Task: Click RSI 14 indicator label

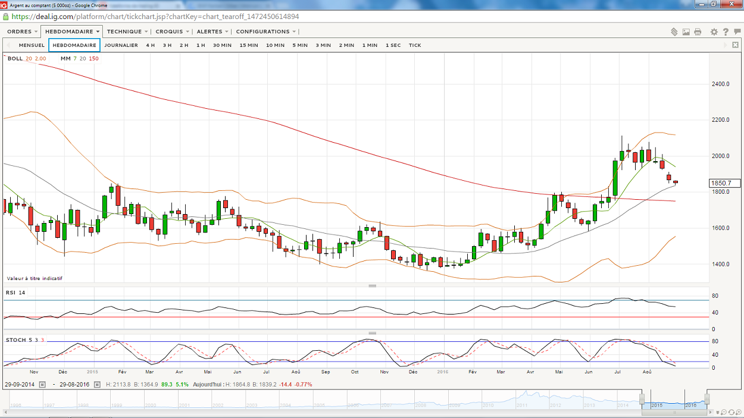Action: [15, 293]
